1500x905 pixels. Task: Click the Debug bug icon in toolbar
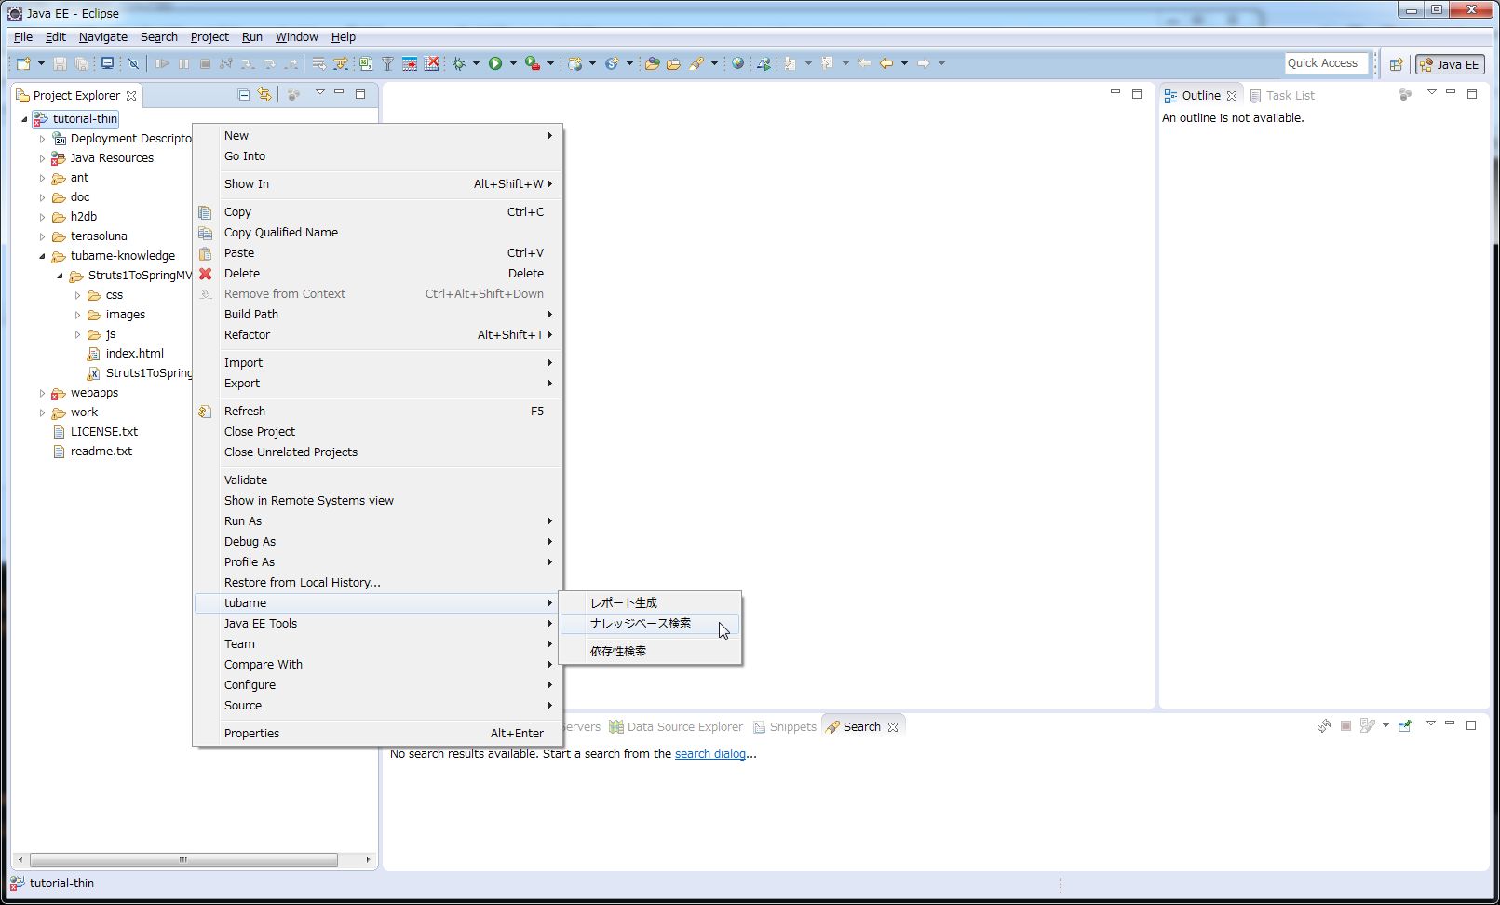(458, 63)
